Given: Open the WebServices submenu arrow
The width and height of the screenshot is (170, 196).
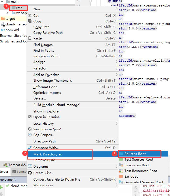Looking at the screenshot, I should [117, 185].
